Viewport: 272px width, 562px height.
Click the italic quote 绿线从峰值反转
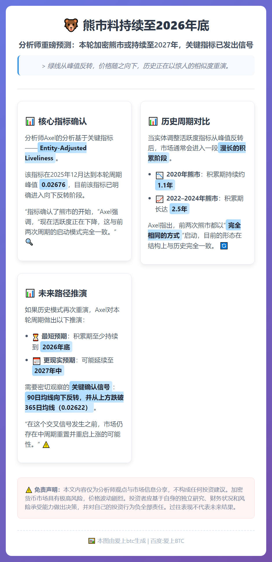136,66
